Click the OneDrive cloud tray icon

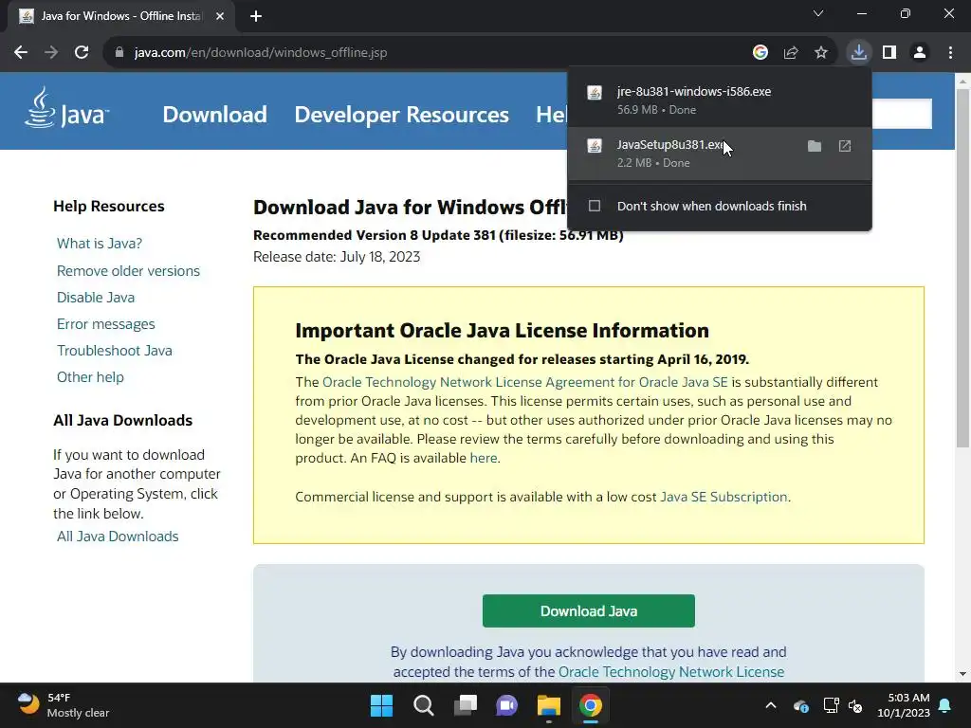[800, 705]
